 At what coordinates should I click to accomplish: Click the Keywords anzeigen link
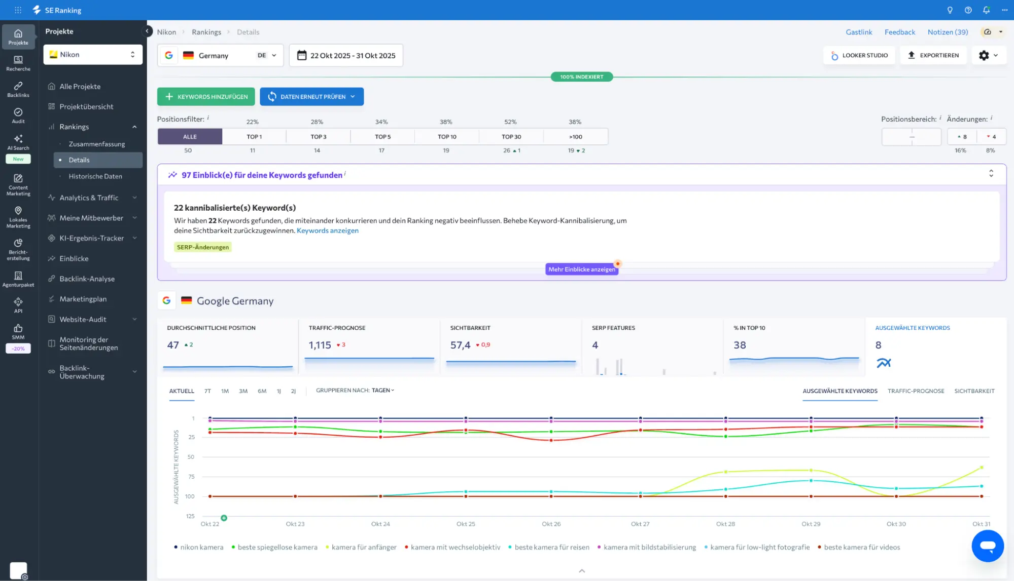point(327,230)
